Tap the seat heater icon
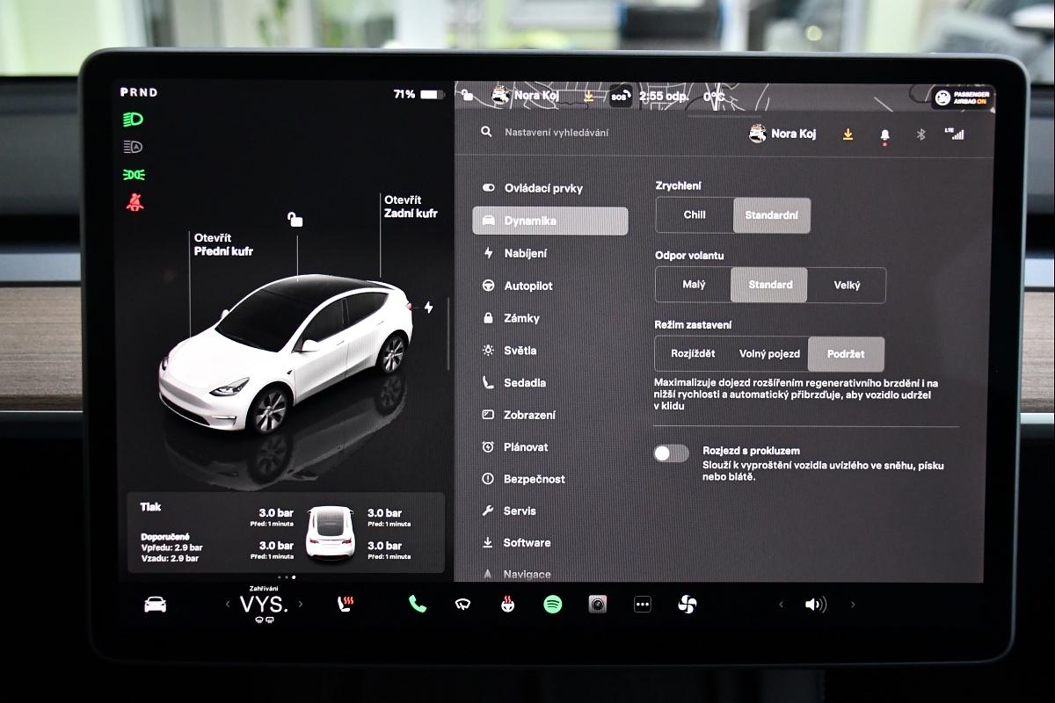 point(346,604)
